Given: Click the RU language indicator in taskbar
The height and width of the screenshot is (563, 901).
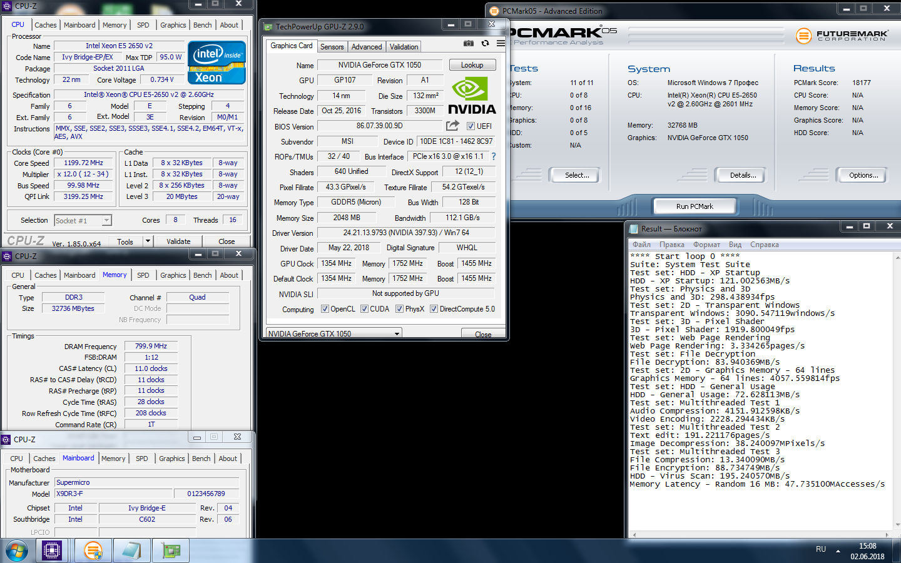Looking at the screenshot, I should coord(821,549).
